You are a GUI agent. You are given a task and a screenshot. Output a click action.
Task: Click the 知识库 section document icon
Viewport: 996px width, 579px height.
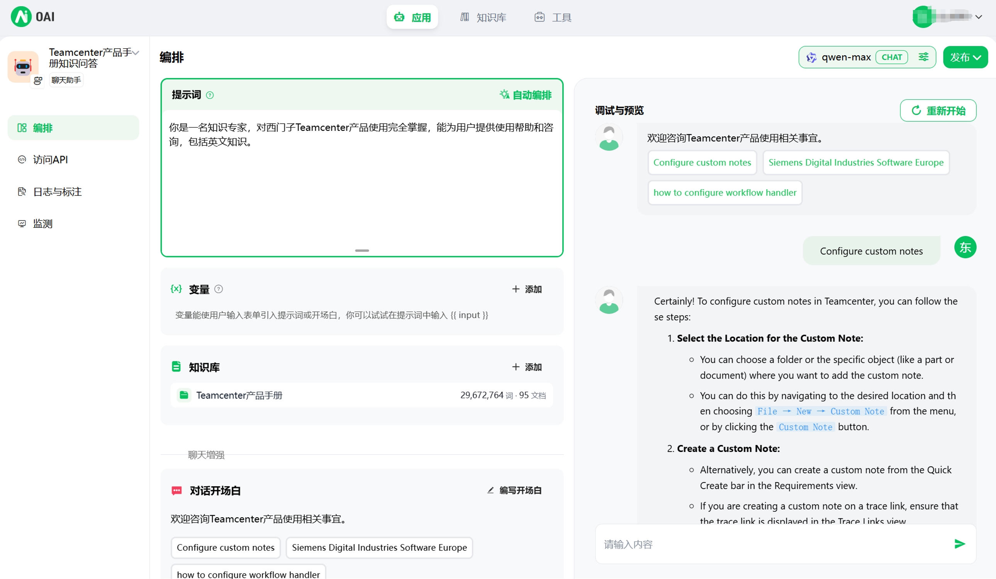pos(176,367)
